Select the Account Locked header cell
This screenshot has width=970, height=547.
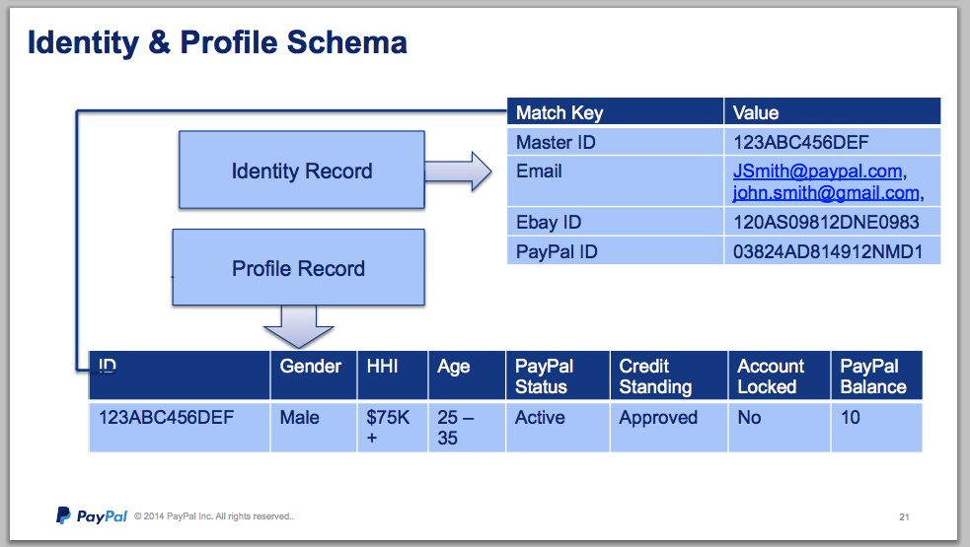771,376
